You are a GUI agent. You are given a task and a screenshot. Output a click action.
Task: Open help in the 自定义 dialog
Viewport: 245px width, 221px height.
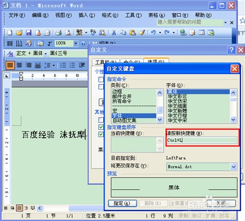(x=231, y=50)
